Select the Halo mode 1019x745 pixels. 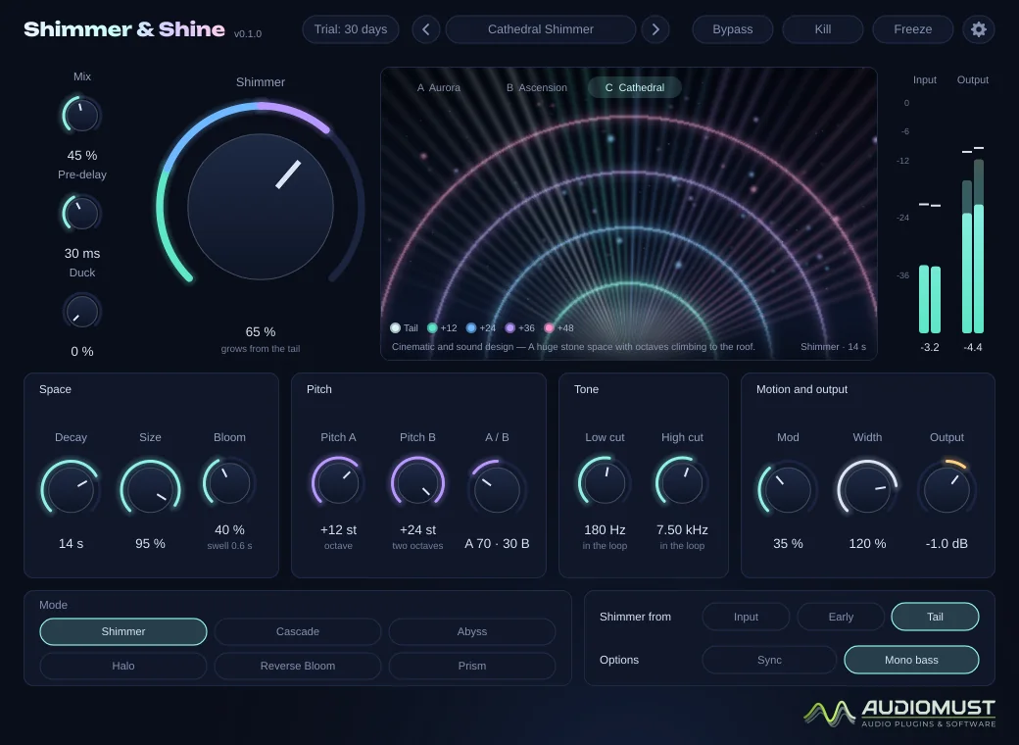[x=123, y=666]
